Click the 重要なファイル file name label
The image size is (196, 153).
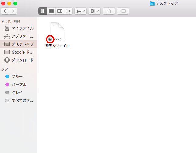[x=58, y=46]
